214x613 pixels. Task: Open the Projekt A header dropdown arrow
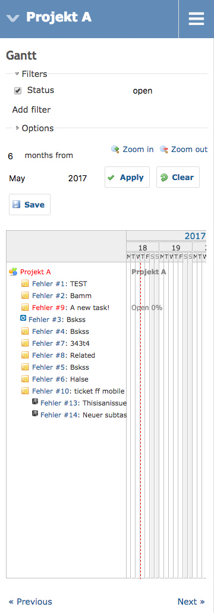pos(13,18)
